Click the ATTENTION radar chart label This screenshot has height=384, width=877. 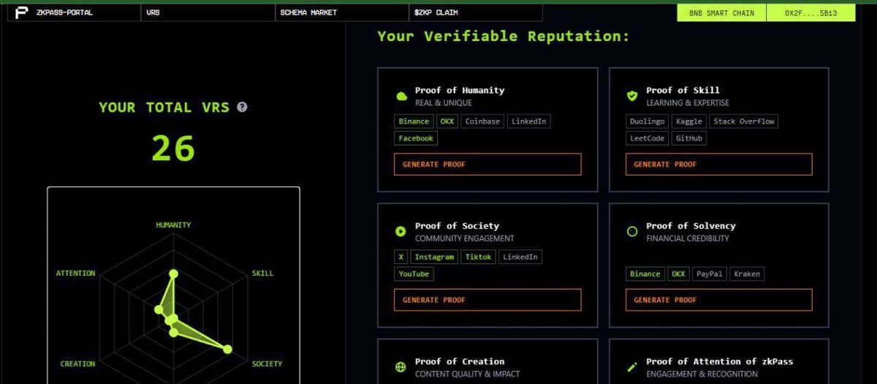75,273
